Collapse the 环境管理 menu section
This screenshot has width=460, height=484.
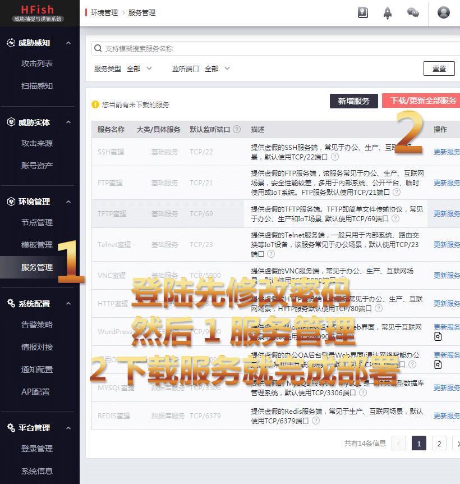(68, 202)
